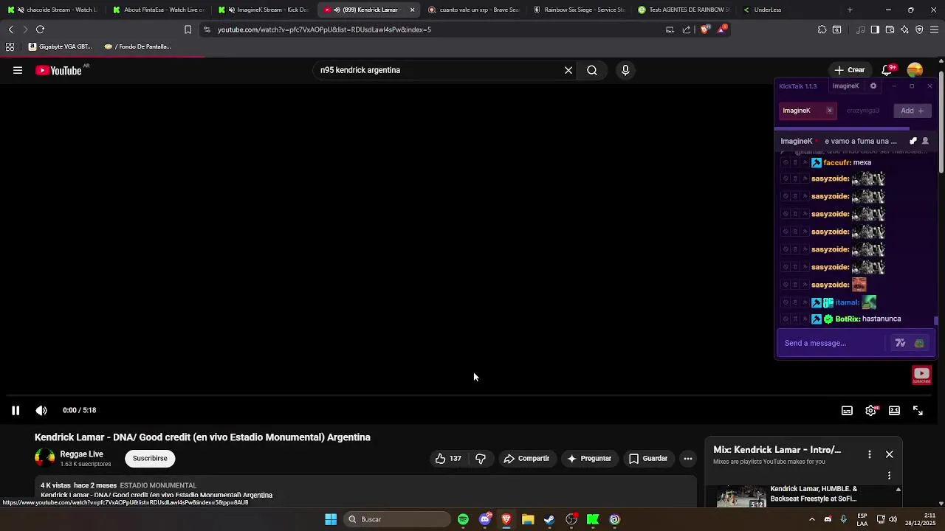Switch to the About PintaEsa tab
This screenshot has height=531, width=945.
[158, 10]
